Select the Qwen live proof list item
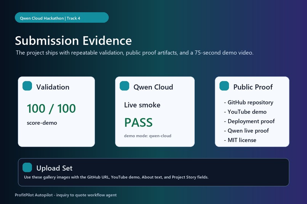The width and height of the screenshot is (307, 204). (x=246, y=131)
